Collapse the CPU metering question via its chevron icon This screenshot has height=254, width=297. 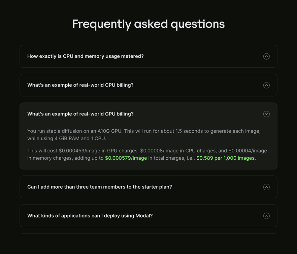pos(266,56)
